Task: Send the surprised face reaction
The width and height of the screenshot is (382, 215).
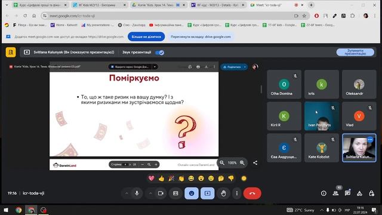Action: tap(201, 179)
